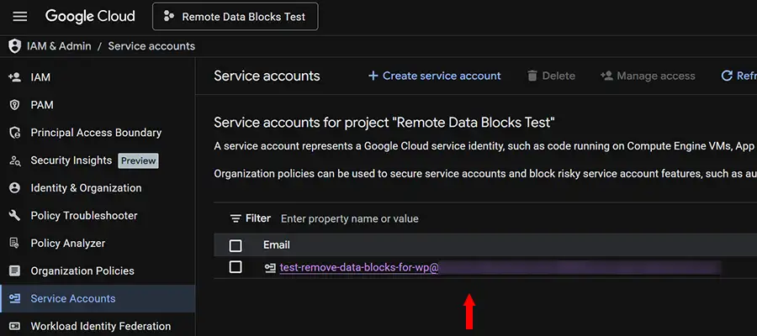
Task: Go to IAM & Admin breadcrumb
Action: pyautogui.click(x=59, y=46)
